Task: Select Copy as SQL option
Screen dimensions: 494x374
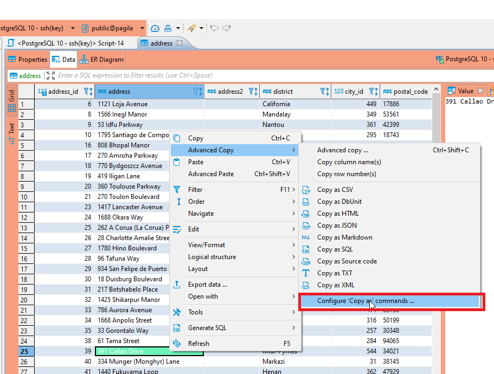Action: coord(389,250)
